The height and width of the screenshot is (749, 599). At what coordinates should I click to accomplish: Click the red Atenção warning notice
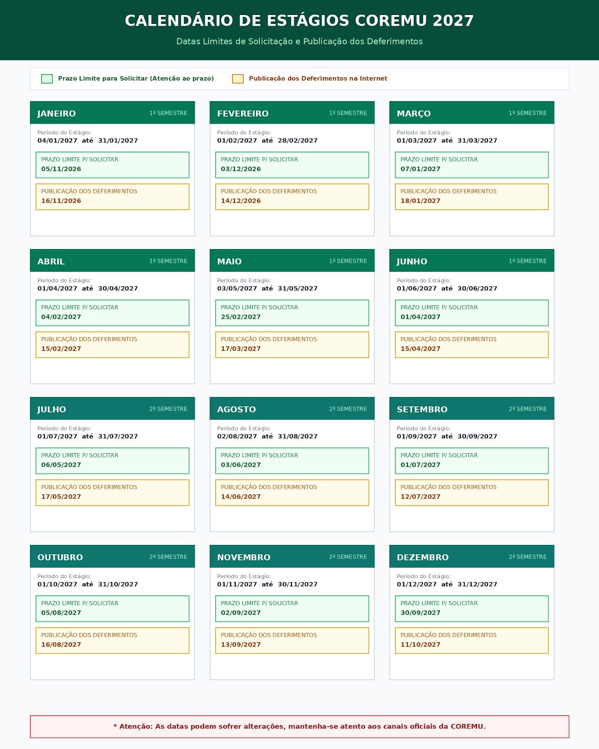click(299, 727)
